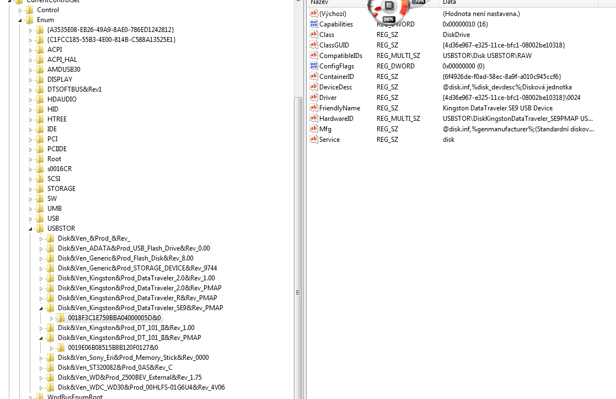Click the Control folder icon
The image size is (616, 399).
[x=30, y=10]
